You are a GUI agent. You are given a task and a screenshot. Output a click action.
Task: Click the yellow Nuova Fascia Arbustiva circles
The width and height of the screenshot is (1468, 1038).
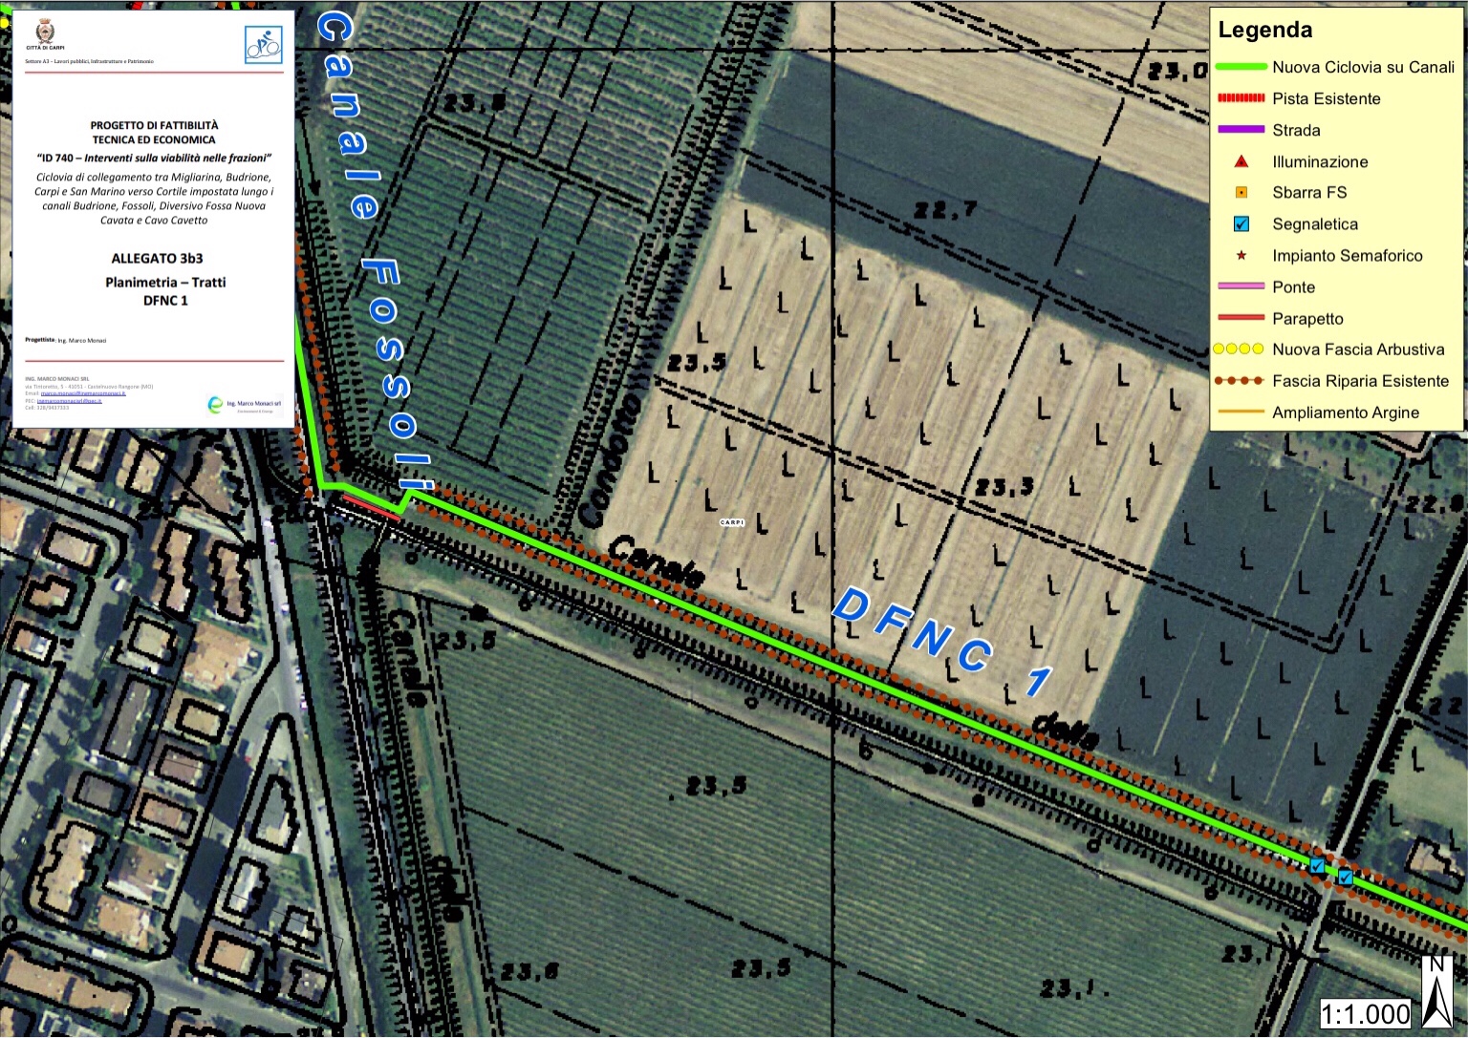1239,350
